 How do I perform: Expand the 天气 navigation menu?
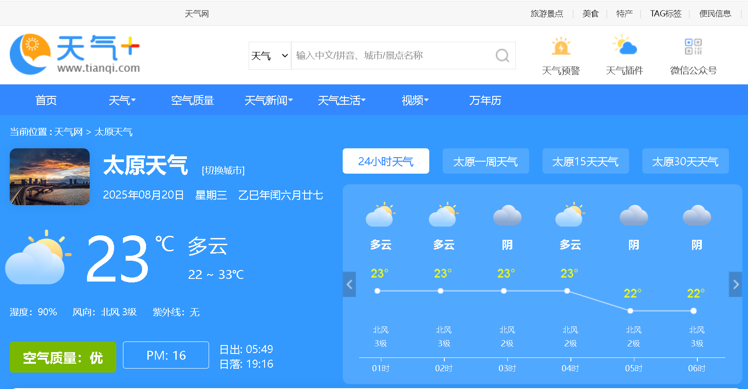[x=122, y=100]
